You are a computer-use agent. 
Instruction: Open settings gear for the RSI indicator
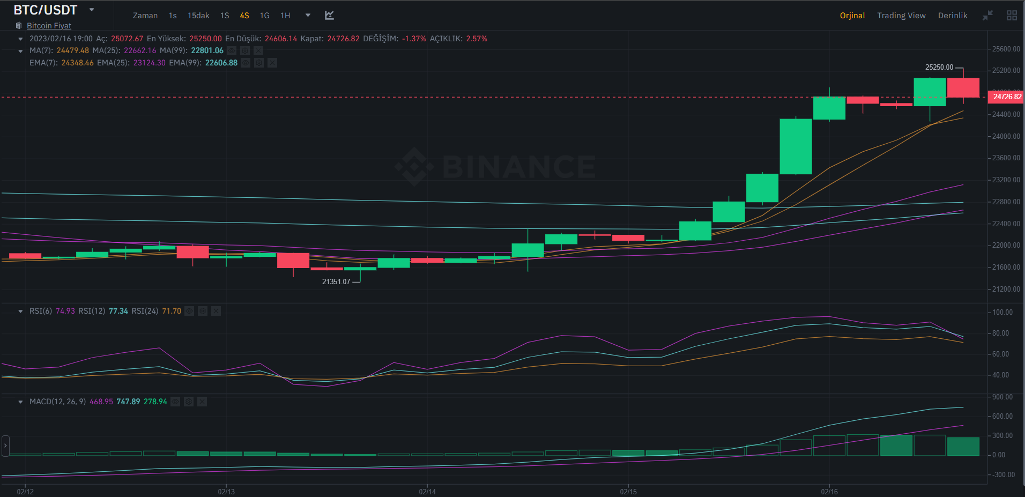coord(203,311)
